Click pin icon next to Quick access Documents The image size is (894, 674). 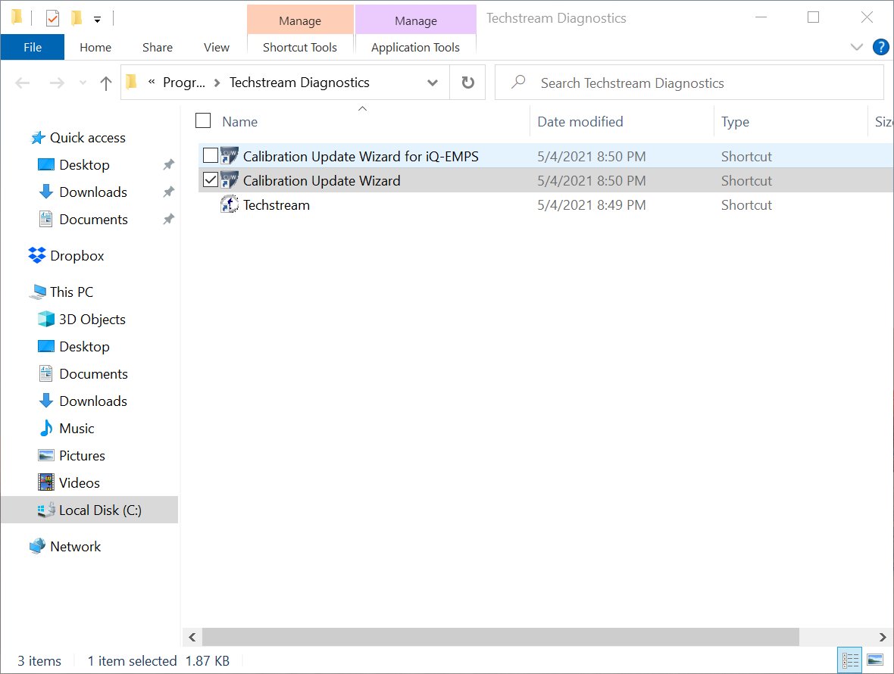point(168,220)
